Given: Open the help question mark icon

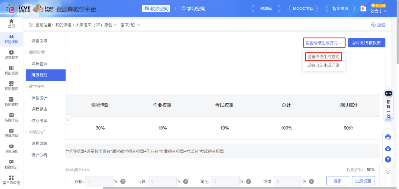Looking at the screenshot, I should pyautogui.click(x=388, y=159).
